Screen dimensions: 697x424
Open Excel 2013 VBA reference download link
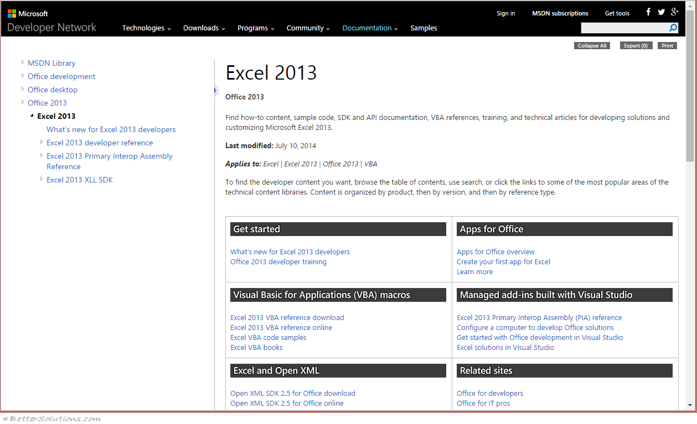click(287, 317)
